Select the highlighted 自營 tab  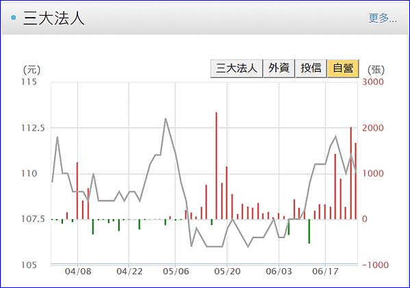coord(343,68)
